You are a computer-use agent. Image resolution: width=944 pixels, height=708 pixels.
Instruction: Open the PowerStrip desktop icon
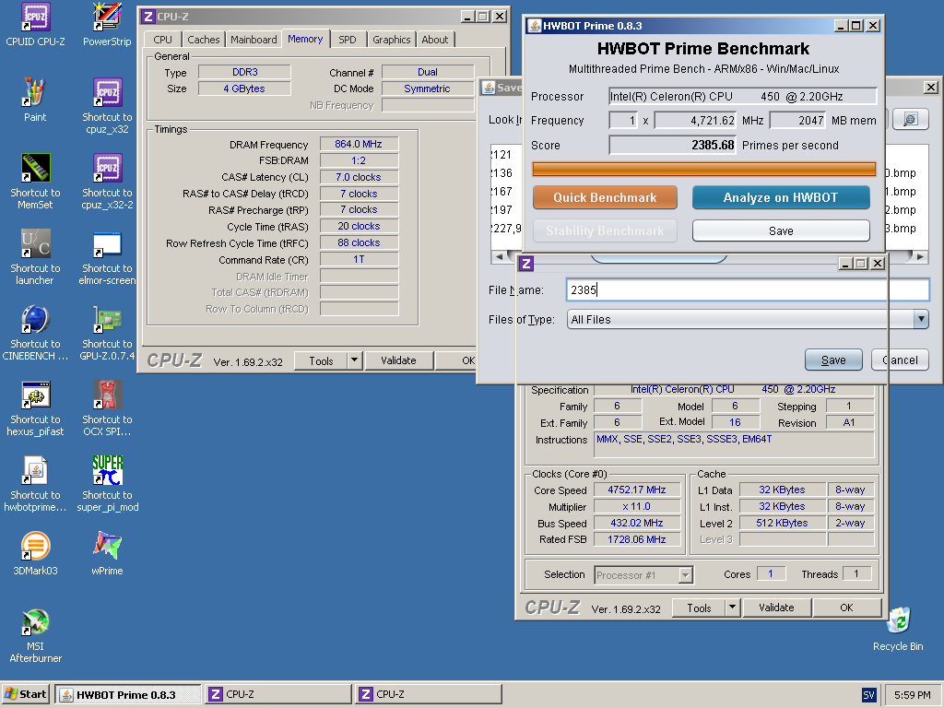(107, 24)
